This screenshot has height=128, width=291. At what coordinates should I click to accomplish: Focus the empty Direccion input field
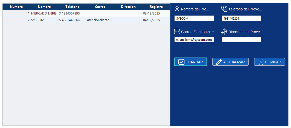tap(241, 39)
